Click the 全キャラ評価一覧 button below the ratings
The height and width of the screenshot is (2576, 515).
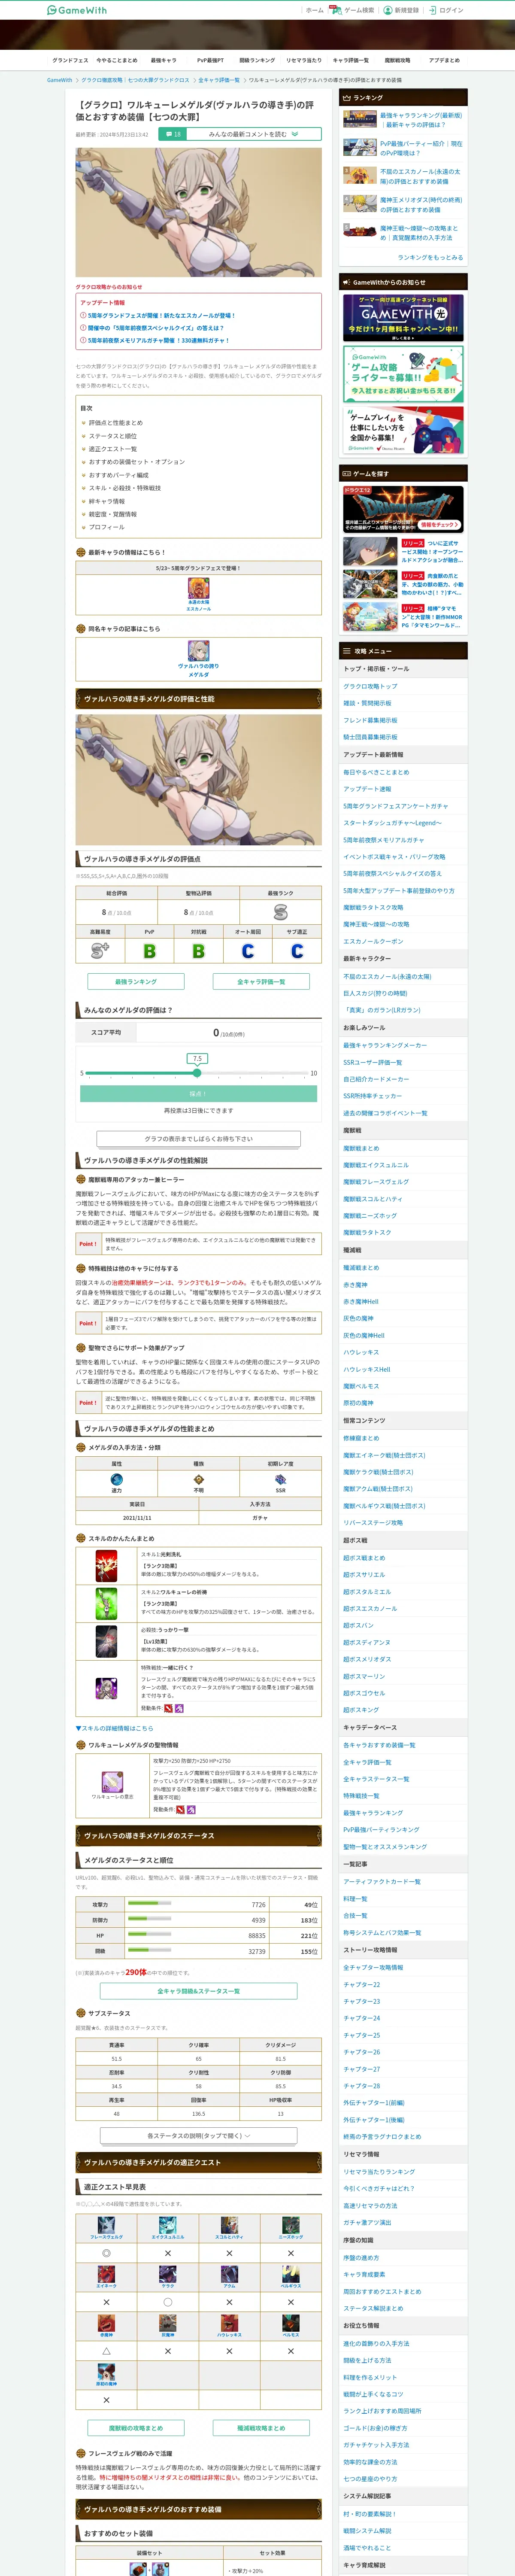click(261, 981)
